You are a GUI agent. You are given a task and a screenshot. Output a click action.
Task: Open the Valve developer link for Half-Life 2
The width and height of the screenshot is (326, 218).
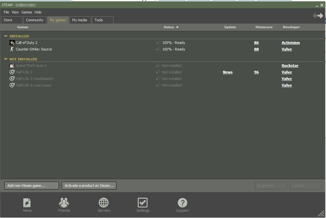click(x=287, y=72)
